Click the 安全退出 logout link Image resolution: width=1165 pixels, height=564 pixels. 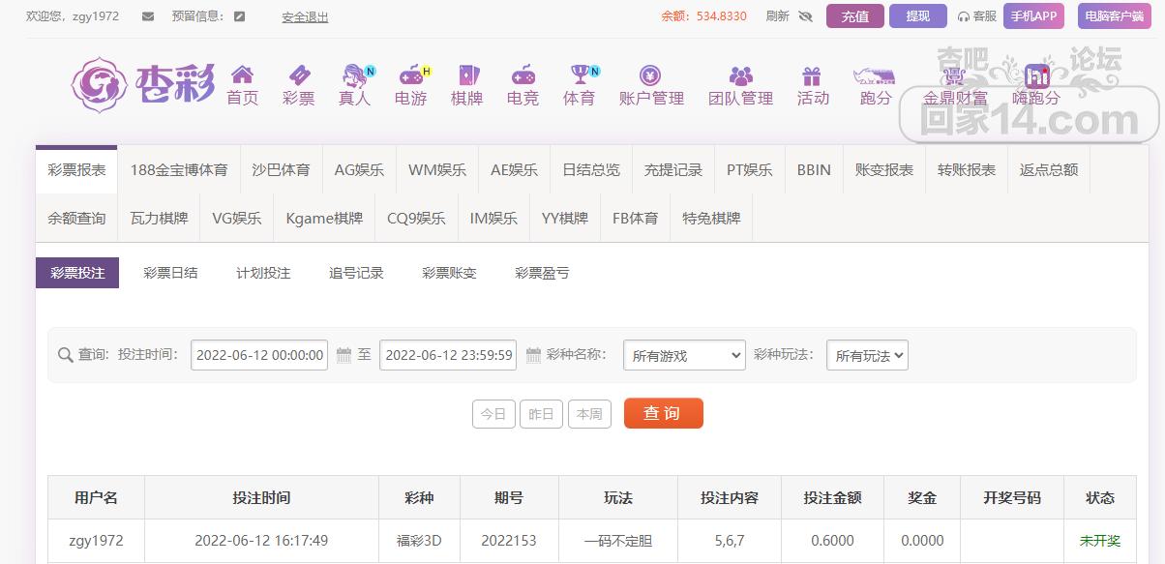[x=305, y=16]
